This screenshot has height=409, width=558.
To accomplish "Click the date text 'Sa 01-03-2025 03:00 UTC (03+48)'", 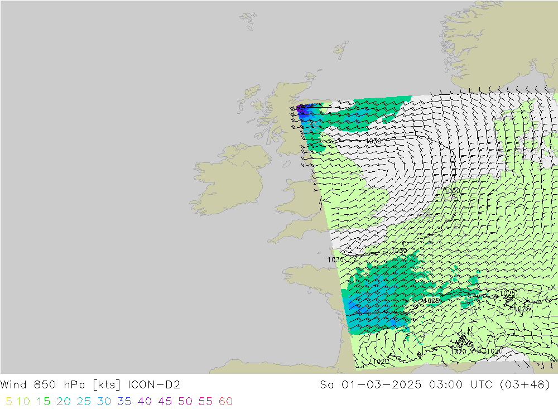I will [x=435, y=385].
